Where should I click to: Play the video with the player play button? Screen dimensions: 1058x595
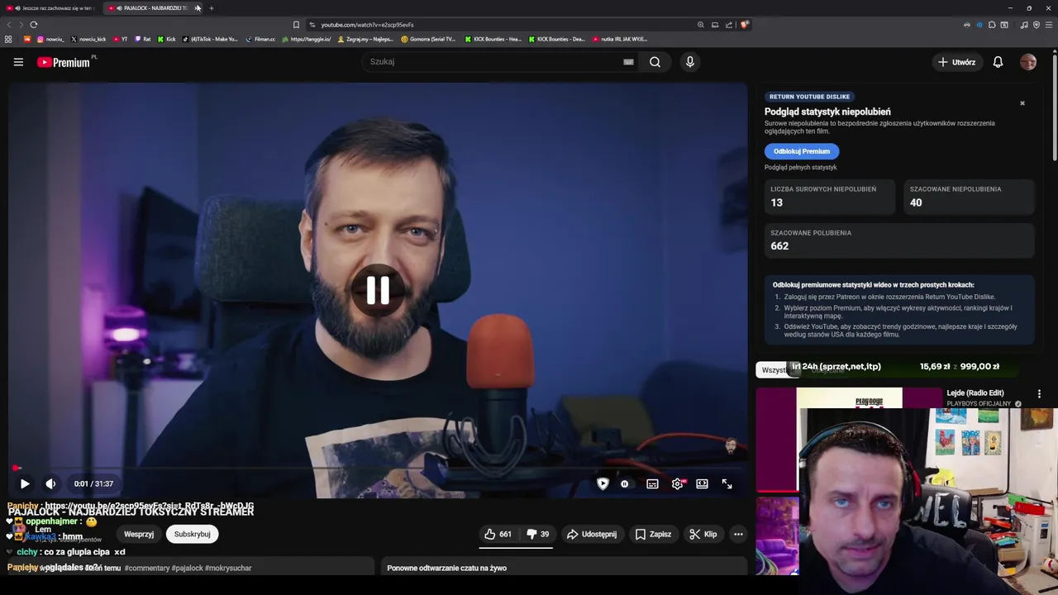pos(25,484)
